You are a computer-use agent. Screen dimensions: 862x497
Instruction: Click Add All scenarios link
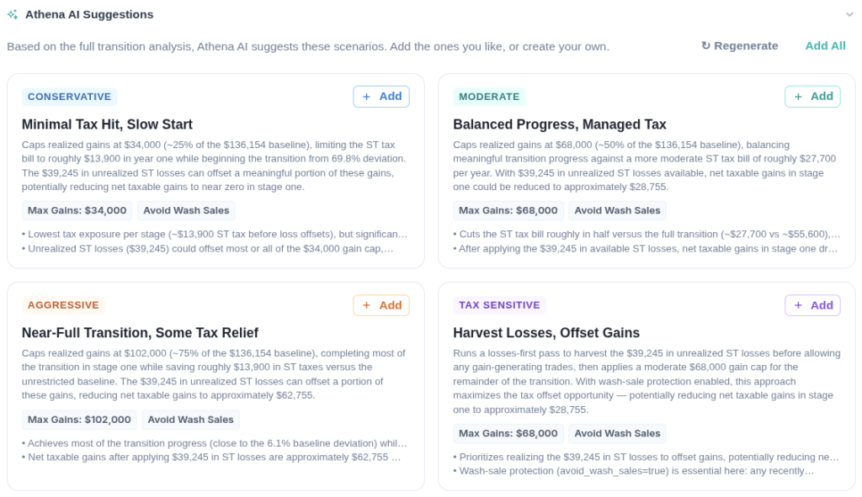coord(825,45)
